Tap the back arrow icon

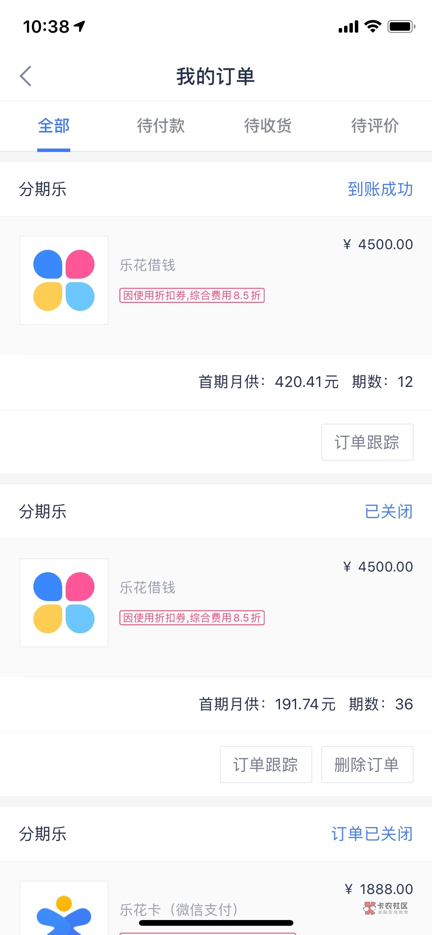pyautogui.click(x=26, y=76)
